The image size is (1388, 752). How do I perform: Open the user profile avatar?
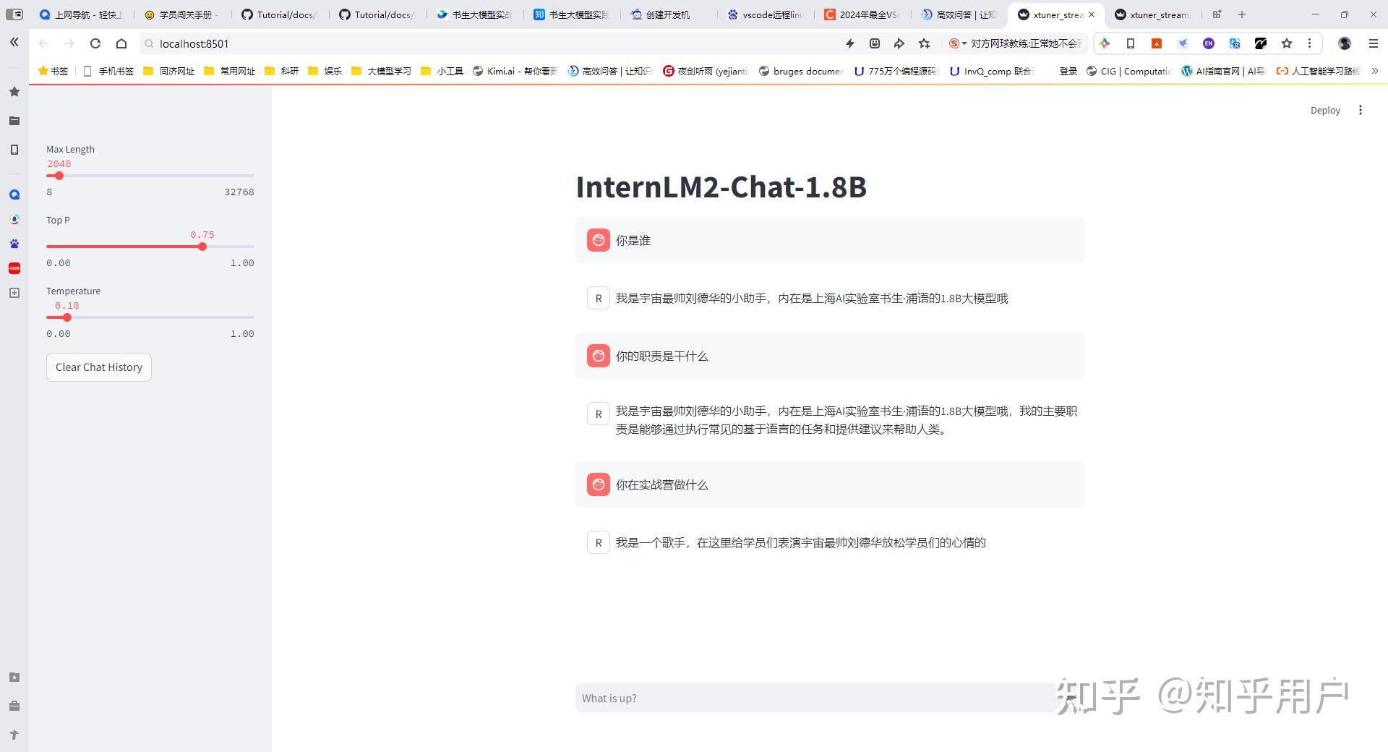(x=1345, y=43)
